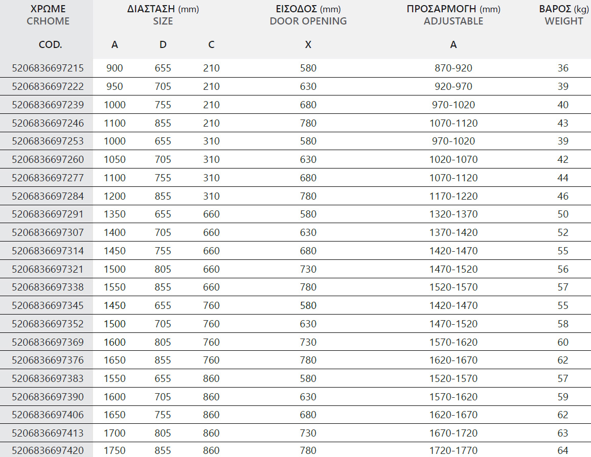Select adjustable value 1320-1370
The image size is (591, 457).
(453, 214)
